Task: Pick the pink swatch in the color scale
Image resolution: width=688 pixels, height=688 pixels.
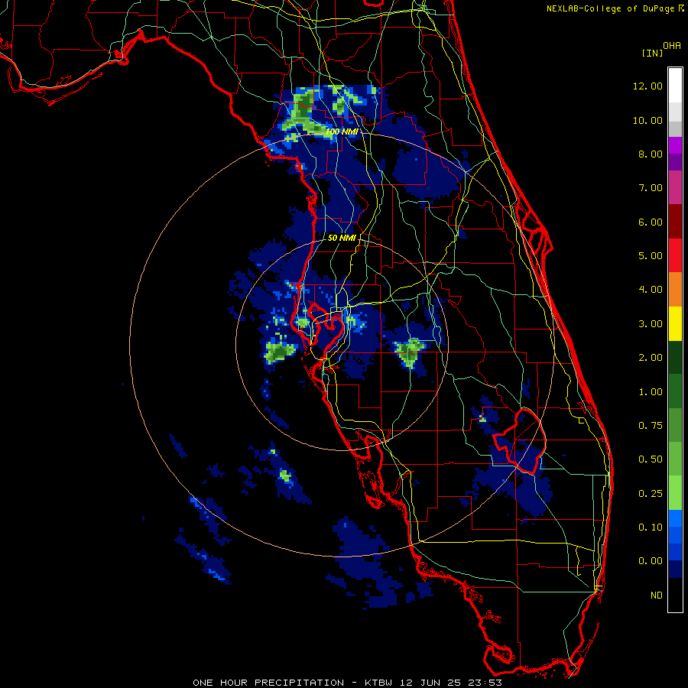Action: [x=675, y=188]
